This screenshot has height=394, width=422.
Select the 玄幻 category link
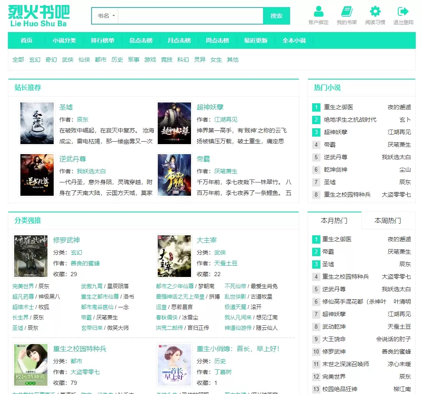tap(35, 60)
